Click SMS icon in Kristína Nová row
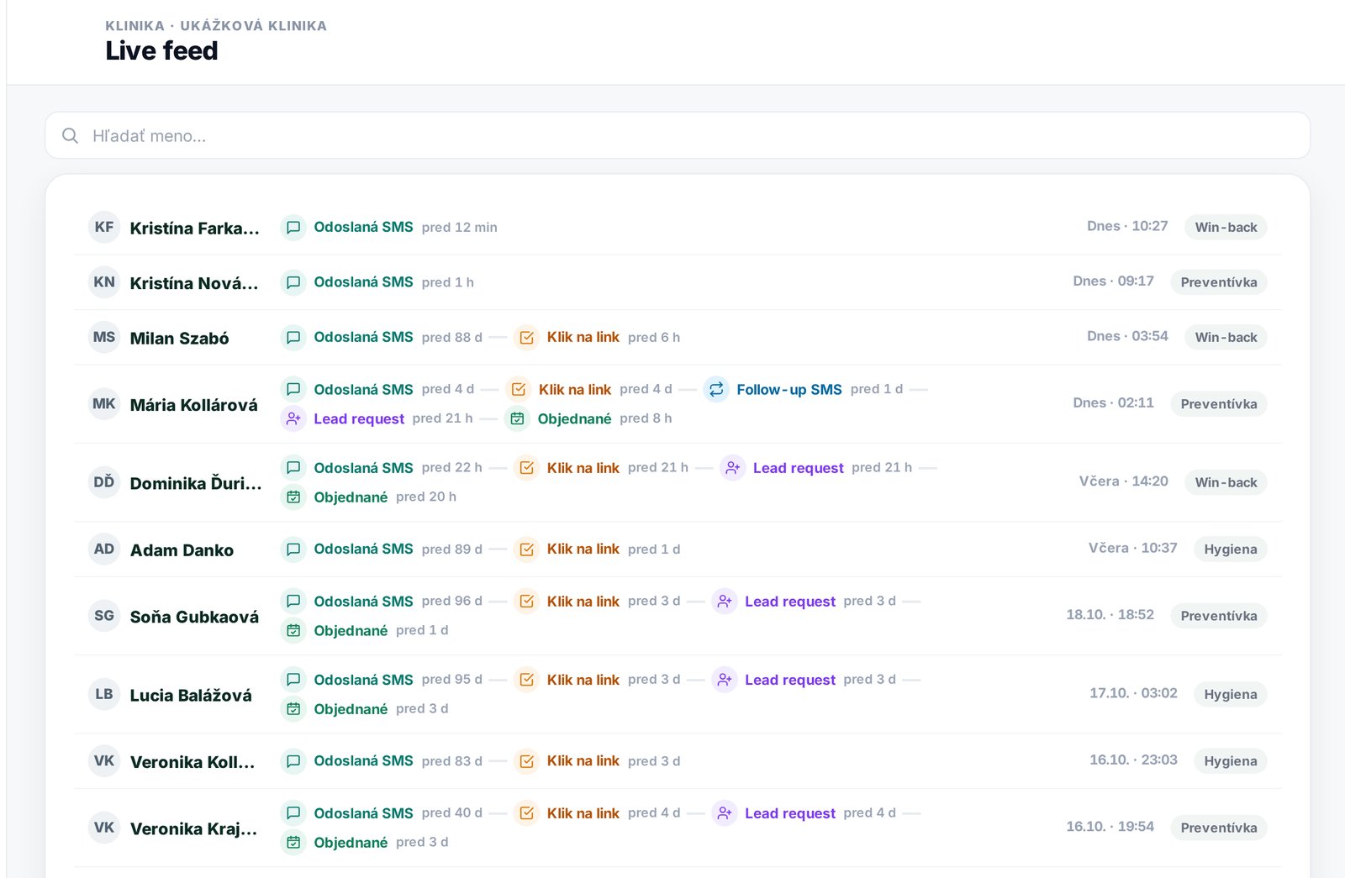Viewport: 1345px width, 878px height. pyautogui.click(x=293, y=282)
